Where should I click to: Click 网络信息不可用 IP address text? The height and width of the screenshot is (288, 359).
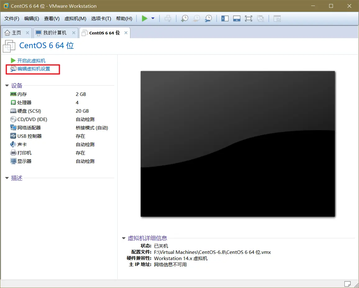click(x=170, y=264)
